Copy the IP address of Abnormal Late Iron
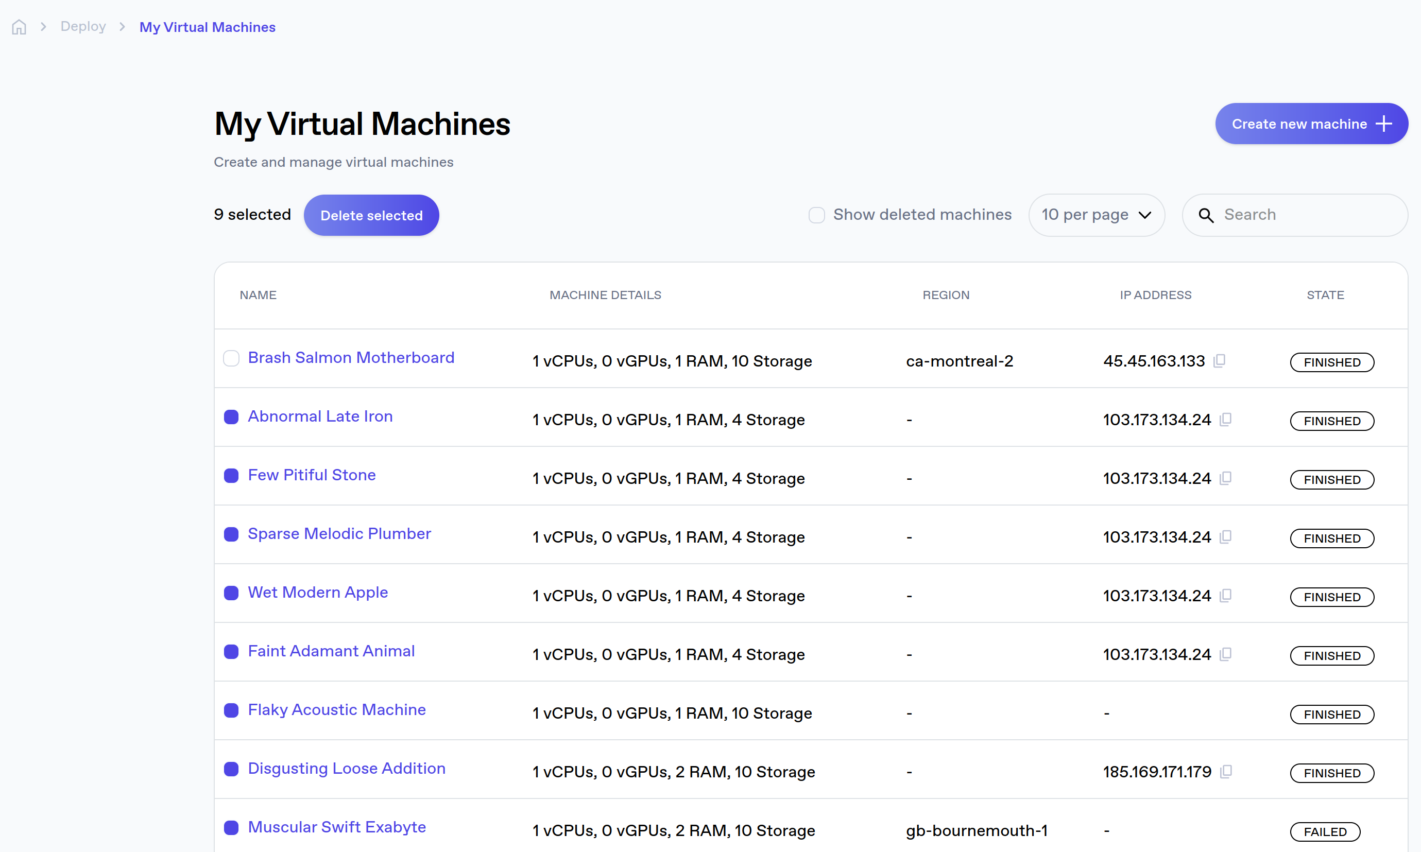 pos(1225,420)
